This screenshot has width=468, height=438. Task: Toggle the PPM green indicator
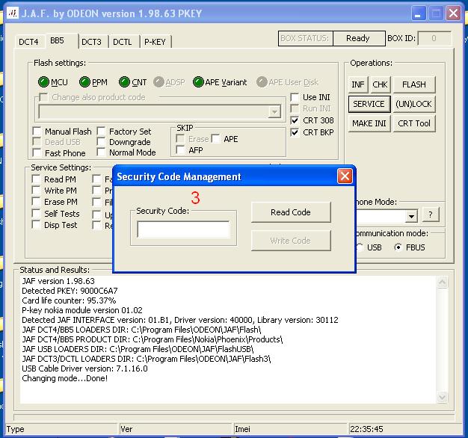(x=84, y=82)
